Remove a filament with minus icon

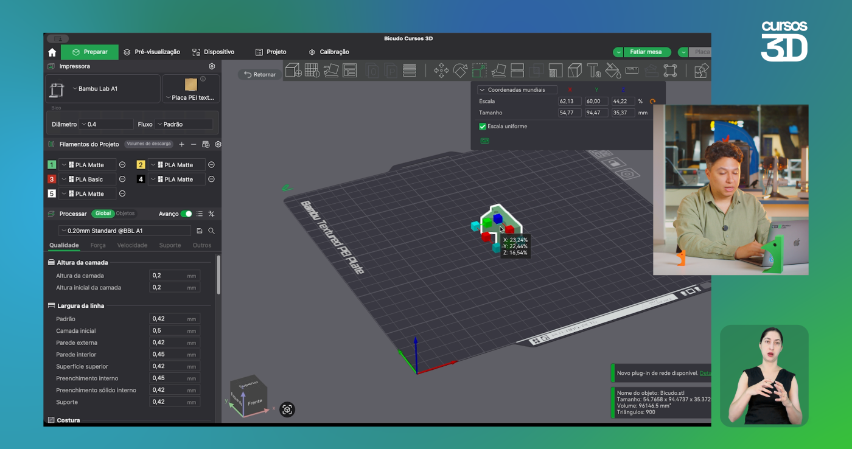pyautogui.click(x=194, y=144)
